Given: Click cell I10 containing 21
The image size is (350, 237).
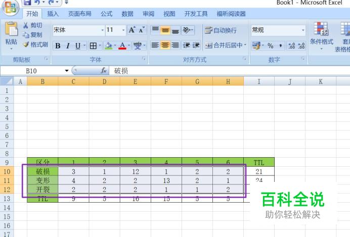Looking at the screenshot, I should (259, 171).
